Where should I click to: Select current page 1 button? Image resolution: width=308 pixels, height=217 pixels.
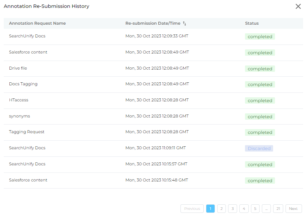pyautogui.click(x=210, y=208)
